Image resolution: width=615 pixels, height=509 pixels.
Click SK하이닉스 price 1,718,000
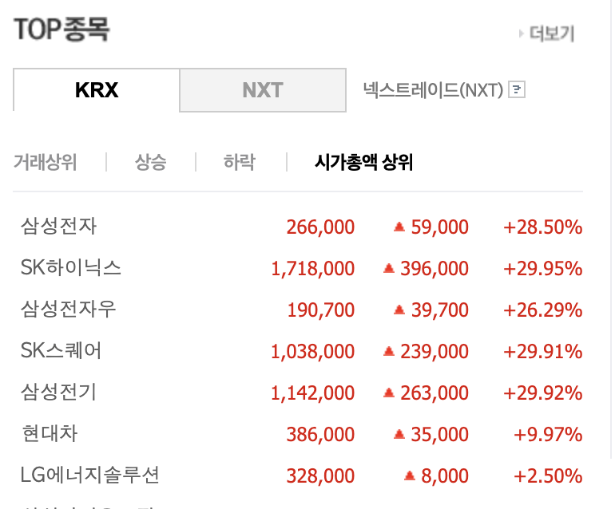[x=313, y=269]
